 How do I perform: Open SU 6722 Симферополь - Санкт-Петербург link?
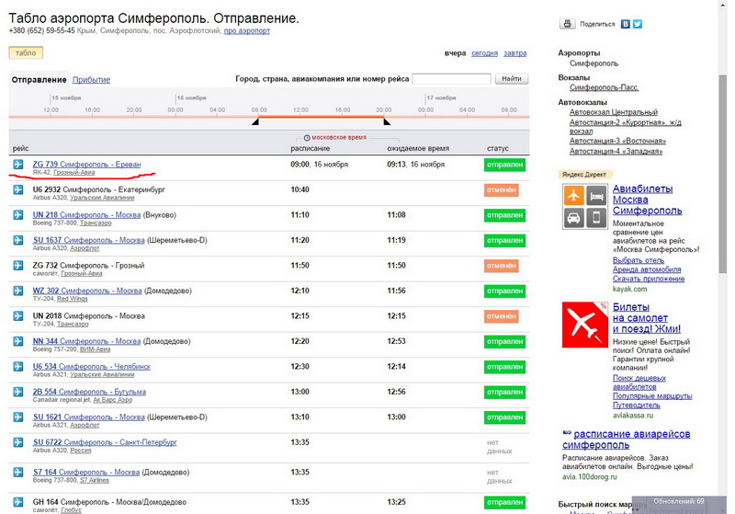click(105, 442)
